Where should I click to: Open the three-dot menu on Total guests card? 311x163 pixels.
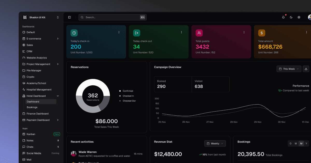[x=244, y=32]
